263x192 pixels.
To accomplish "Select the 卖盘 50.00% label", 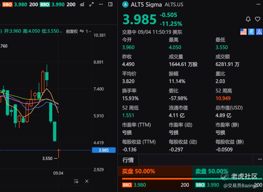I will 212,171.
